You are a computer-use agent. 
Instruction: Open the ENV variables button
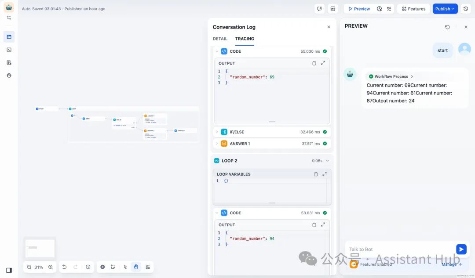coord(332,9)
